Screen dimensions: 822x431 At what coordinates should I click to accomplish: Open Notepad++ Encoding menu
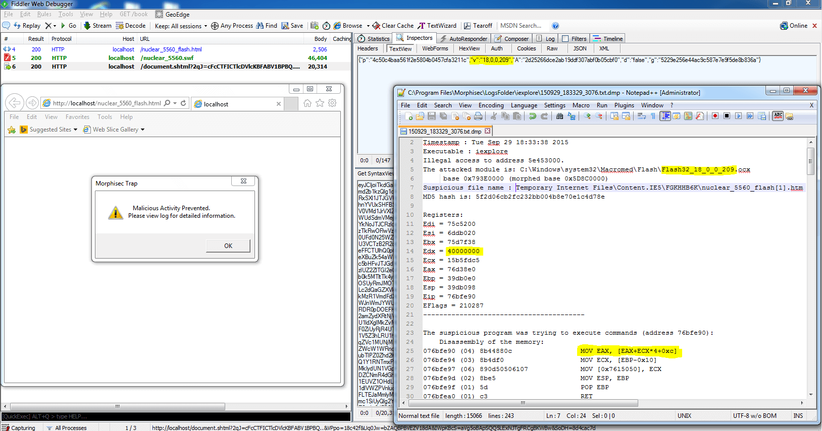(491, 105)
